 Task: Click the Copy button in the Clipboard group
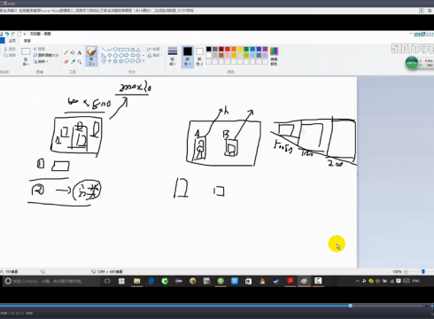[10, 55]
